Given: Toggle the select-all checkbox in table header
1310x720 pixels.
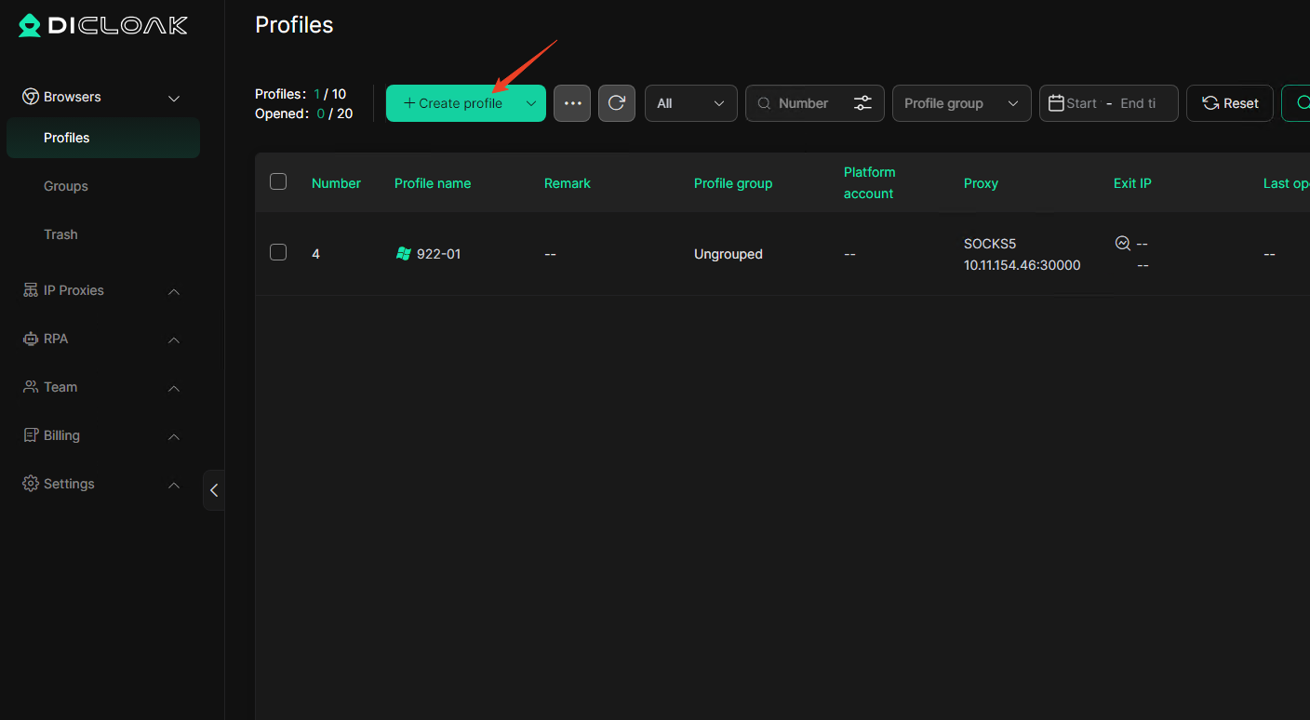Looking at the screenshot, I should pyautogui.click(x=278, y=182).
